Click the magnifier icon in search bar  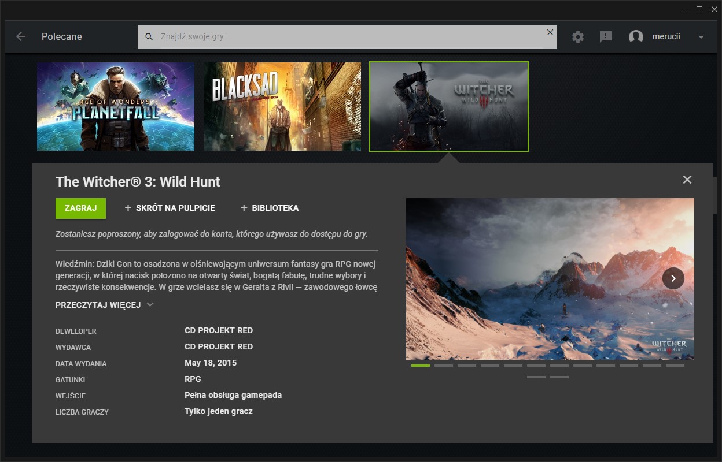click(x=149, y=36)
